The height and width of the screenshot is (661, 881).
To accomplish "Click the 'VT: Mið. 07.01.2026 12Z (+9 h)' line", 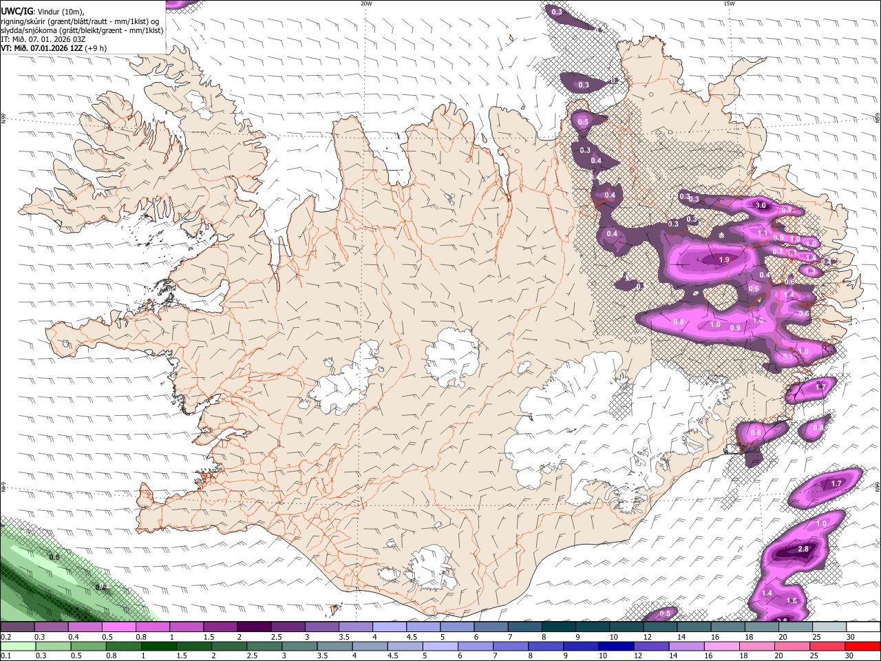I will click(54, 48).
